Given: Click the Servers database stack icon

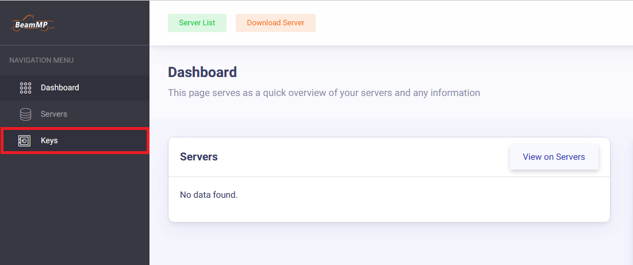Looking at the screenshot, I should pyautogui.click(x=25, y=114).
